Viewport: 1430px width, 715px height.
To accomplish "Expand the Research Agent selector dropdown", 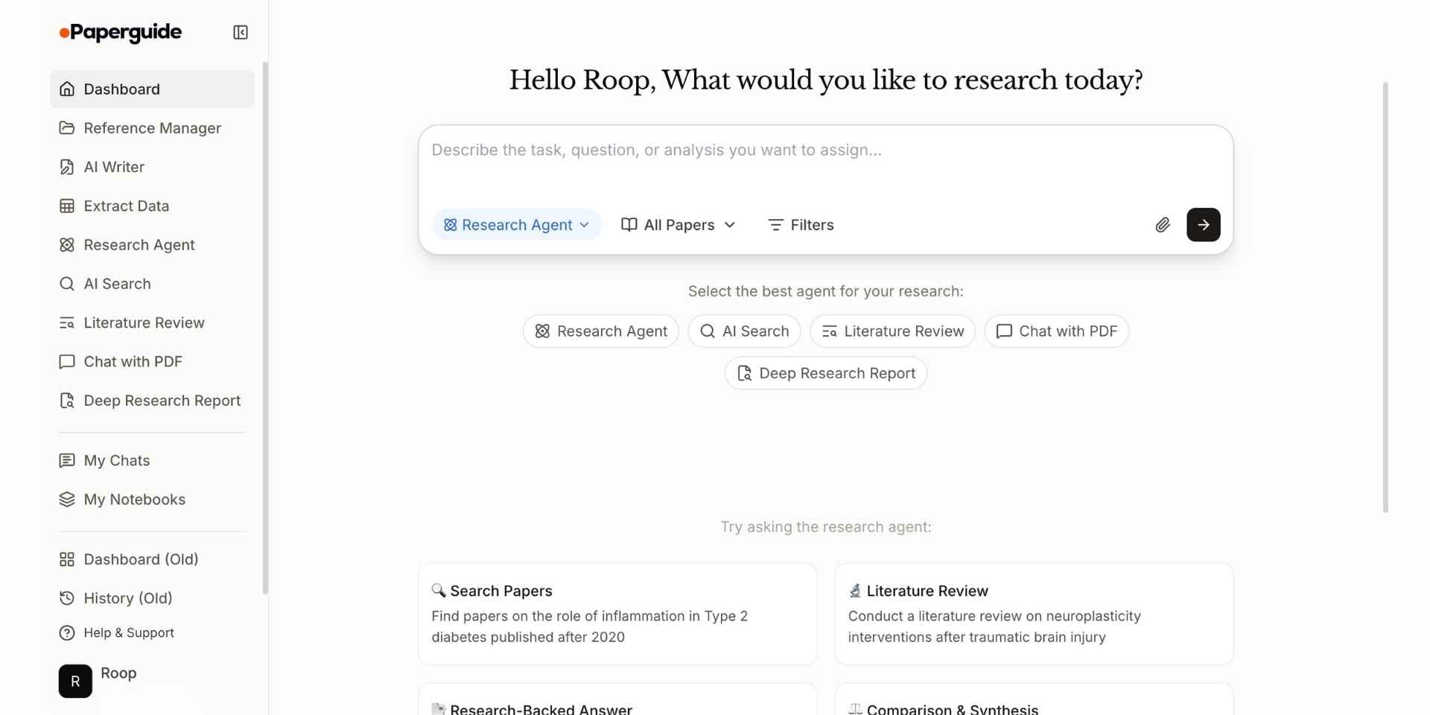I will (517, 225).
